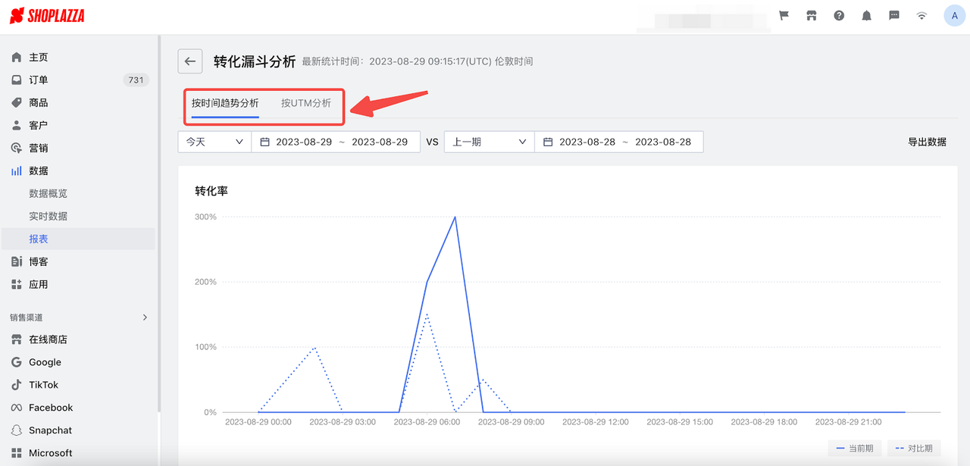This screenshot has height=466, width=970.
Task: Open account avatar menu
Action: [954, 15]
